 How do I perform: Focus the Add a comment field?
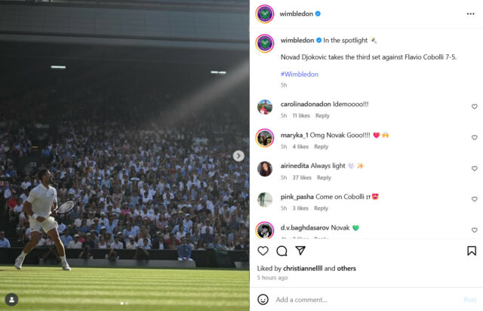click(x=367, y=300)
